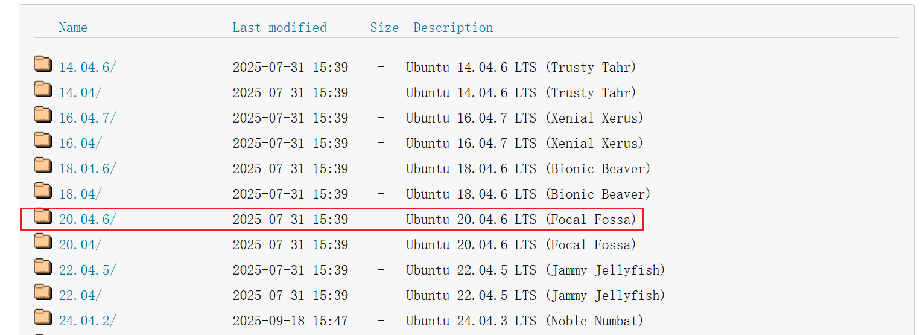Viewport: 920px width, 335px height.
Task: Open the 14.04/ directory link
Action: [80, 93]
